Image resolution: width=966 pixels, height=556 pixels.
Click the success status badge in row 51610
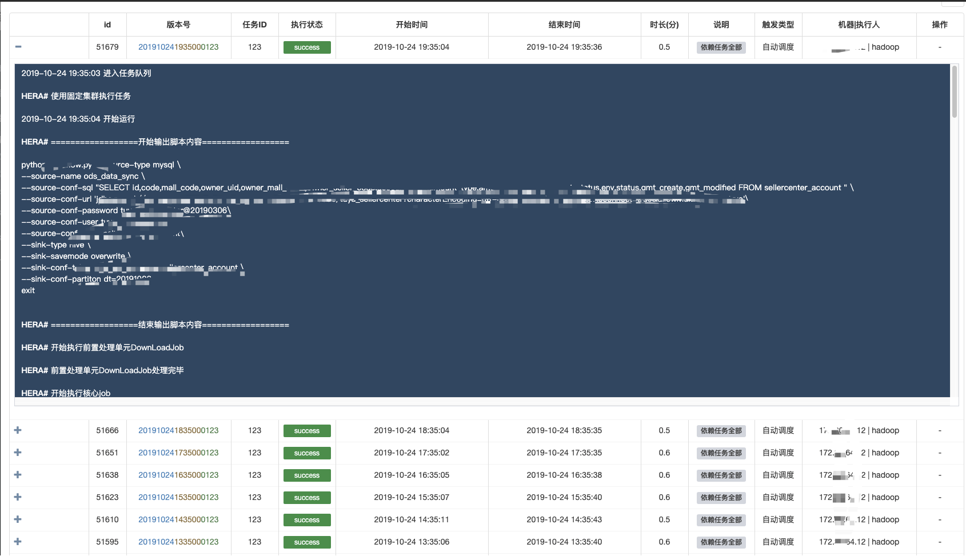[307, 520]
